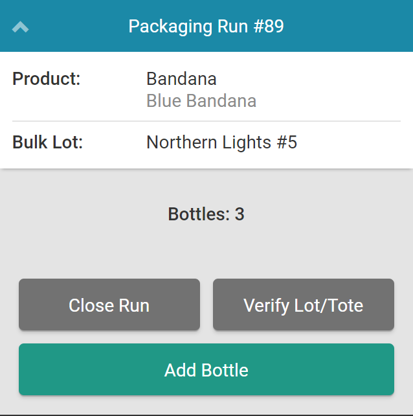Click the Bottles: 3 counter text
This screenshot has width=413, height=416.
click(206, 214)
